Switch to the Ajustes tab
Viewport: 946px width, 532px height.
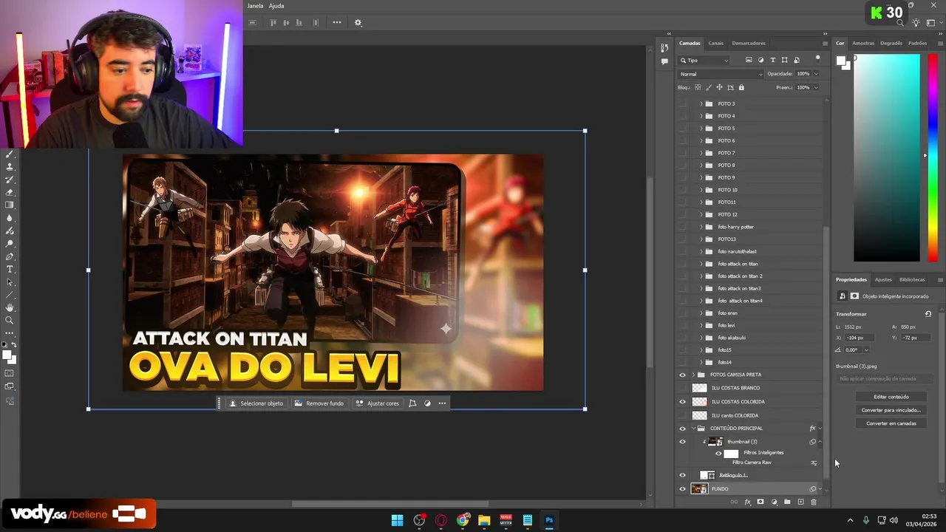(x=883, y=279)
